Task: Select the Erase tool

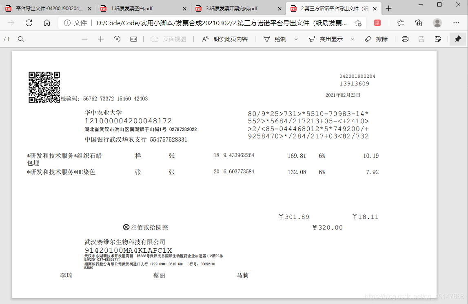Action: click(376, 39)
